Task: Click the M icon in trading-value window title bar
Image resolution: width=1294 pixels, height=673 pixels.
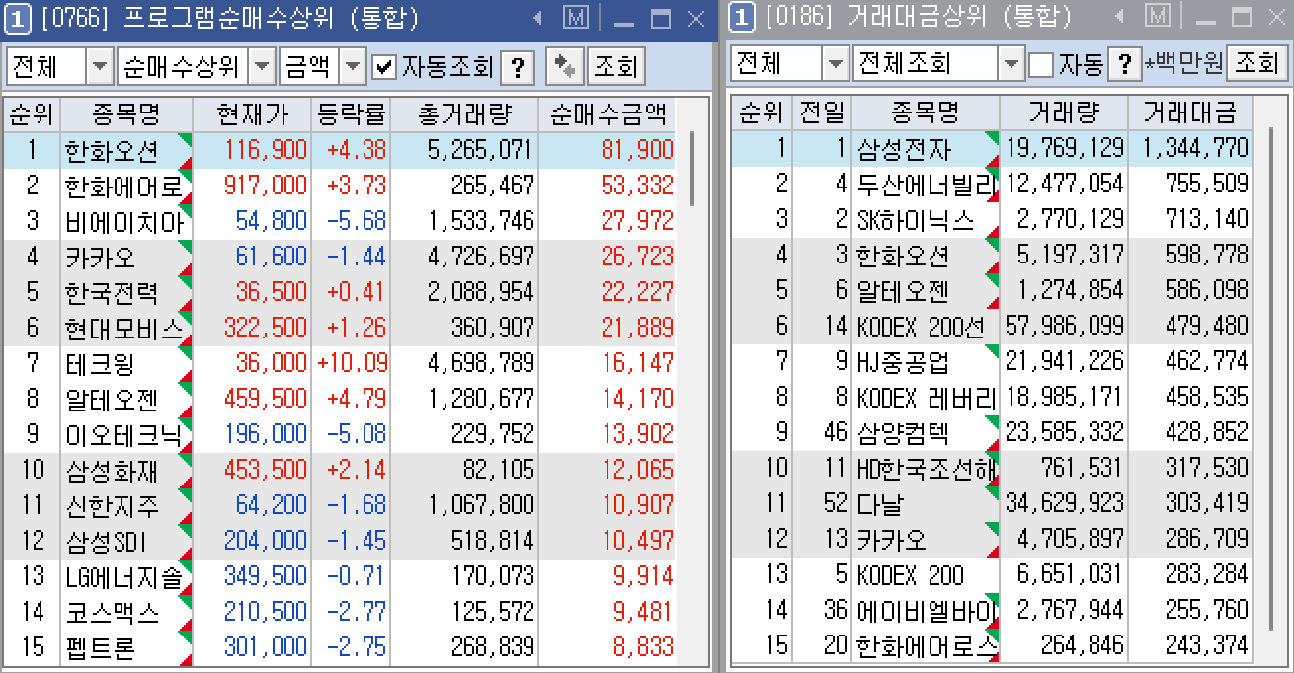Action: (x=1158, y=17)
